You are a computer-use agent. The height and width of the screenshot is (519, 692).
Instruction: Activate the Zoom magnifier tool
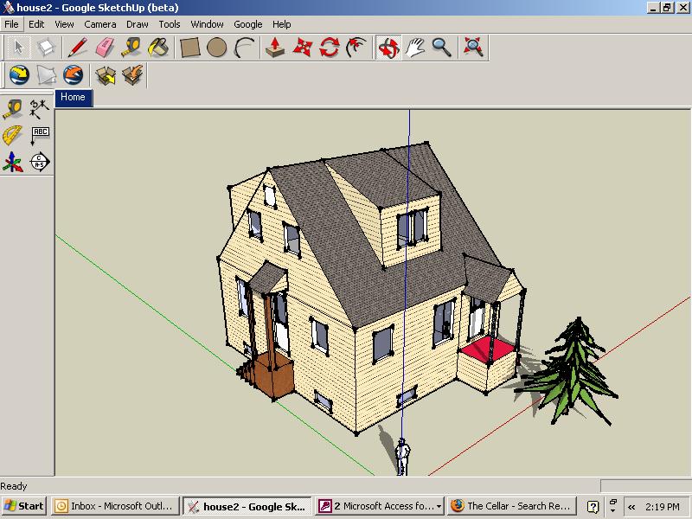(442, 48)
